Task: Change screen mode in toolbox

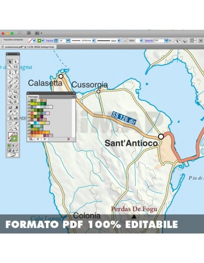Action: click(13, 155)
